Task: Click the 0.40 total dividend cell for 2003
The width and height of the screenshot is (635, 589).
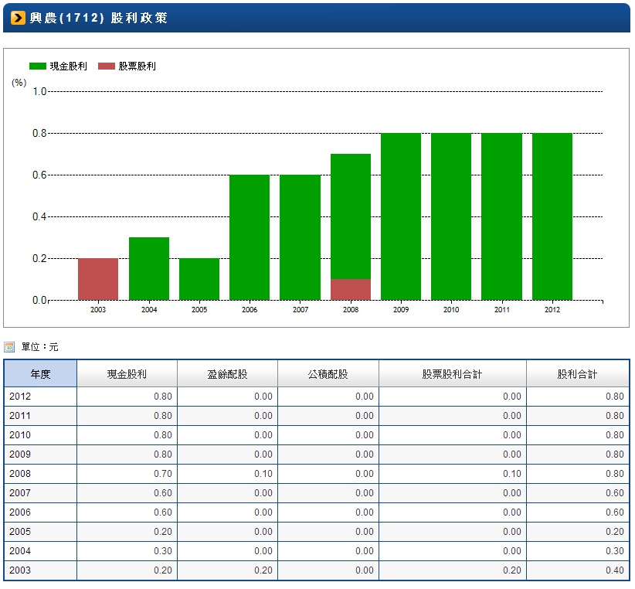Action: point(578,570)
